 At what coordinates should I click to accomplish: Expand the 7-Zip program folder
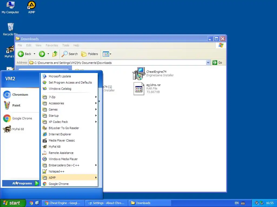69,97
